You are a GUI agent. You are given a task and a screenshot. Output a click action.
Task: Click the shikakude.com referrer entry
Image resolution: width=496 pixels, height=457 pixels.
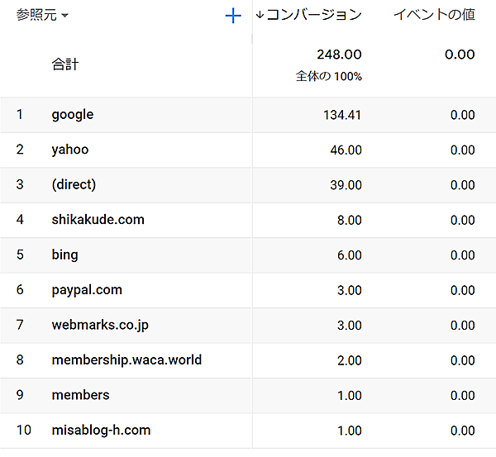pyautogui.click(x=98, y=220)
